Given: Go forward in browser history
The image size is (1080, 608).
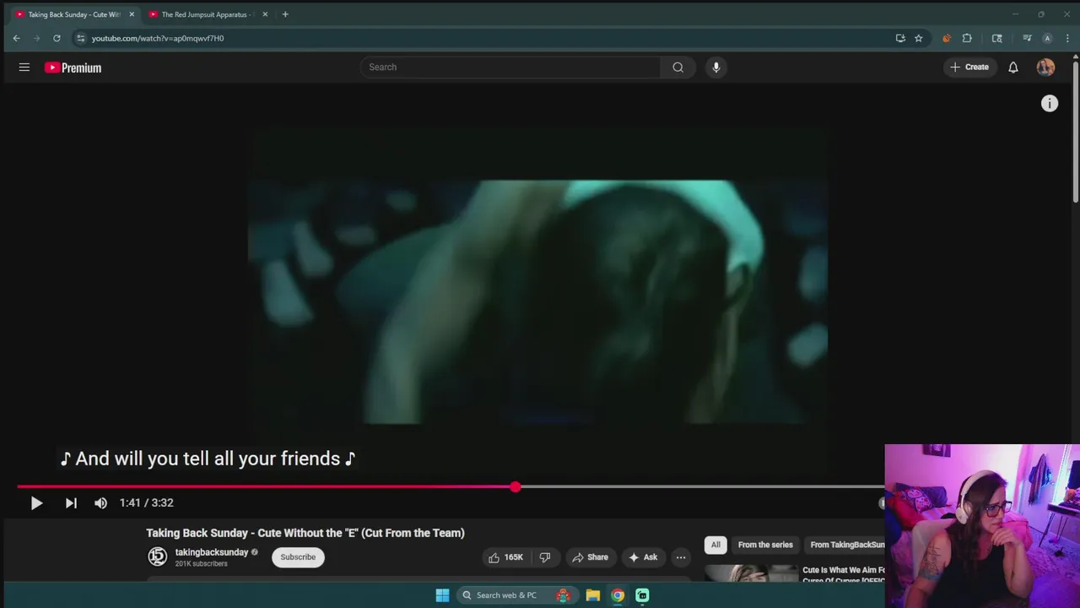Looking at the screenshot, I should [36, 38].
